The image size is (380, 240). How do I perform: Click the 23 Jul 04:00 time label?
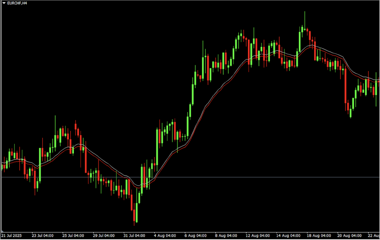click(x=43, y=236)
